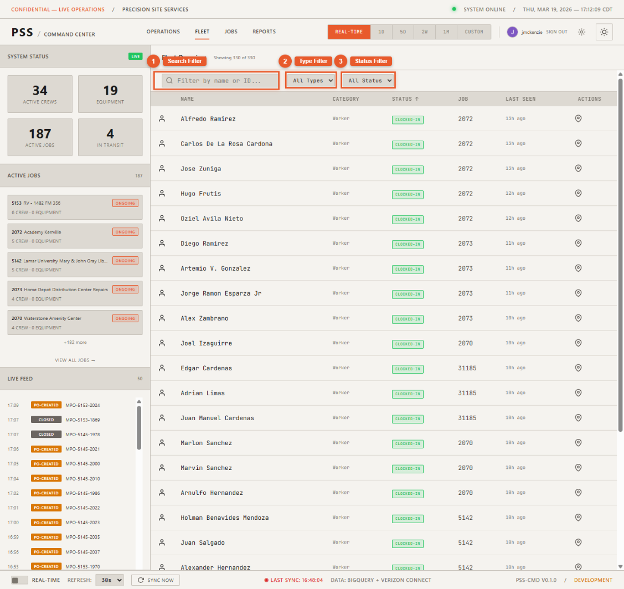Click the location pin beside Juan Salgado
This screenshot has height=589, width=624.
coord(579,544)
